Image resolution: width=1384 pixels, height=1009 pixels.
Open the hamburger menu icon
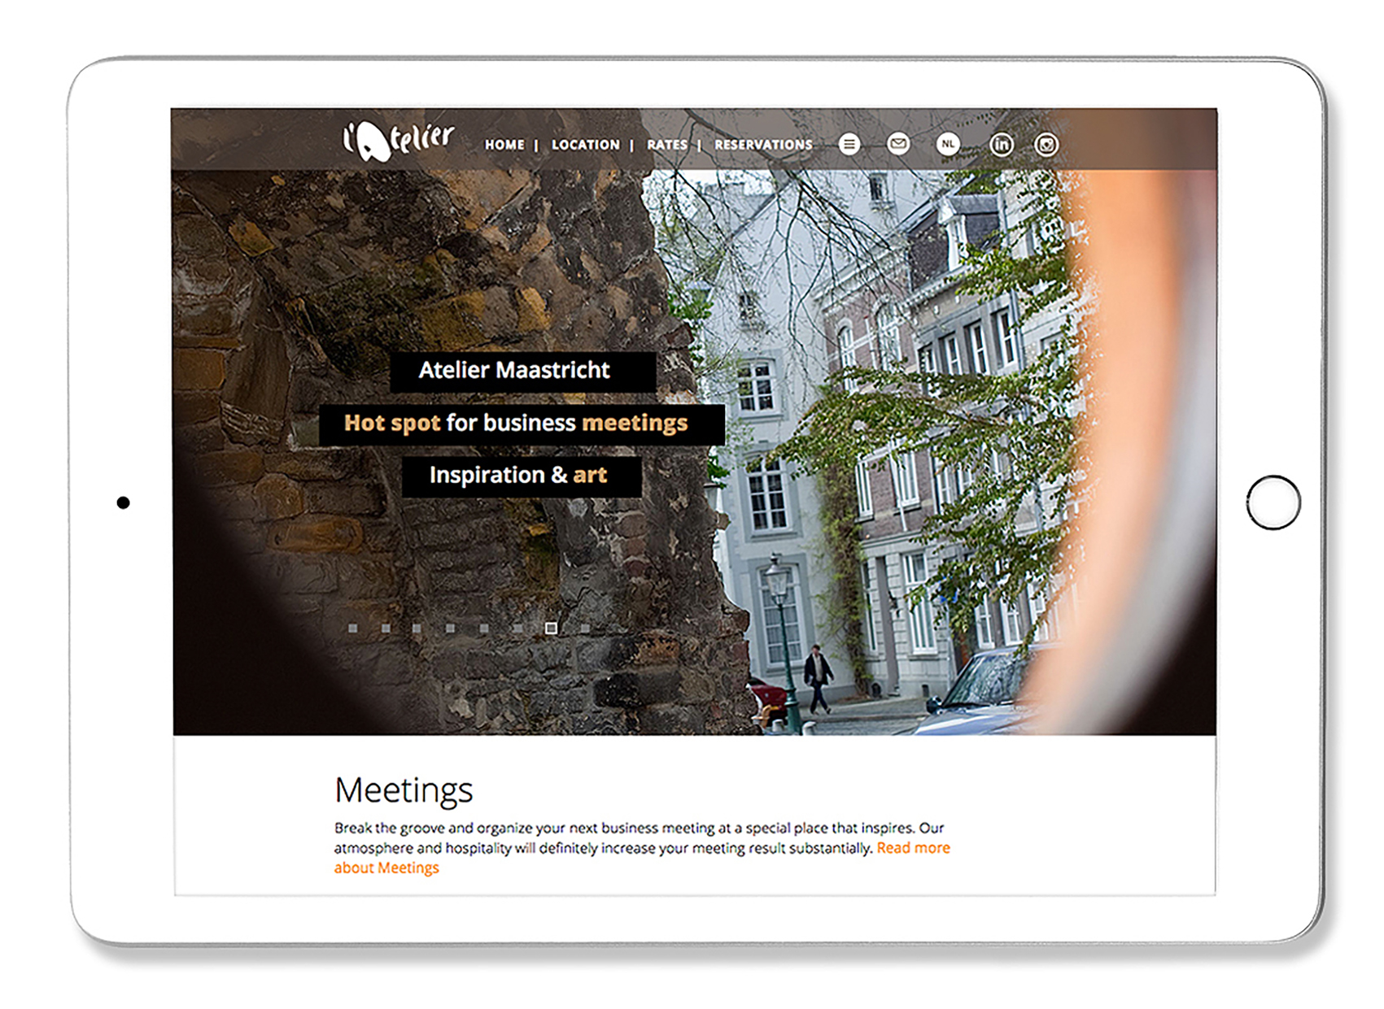click(x=849, y=145)
